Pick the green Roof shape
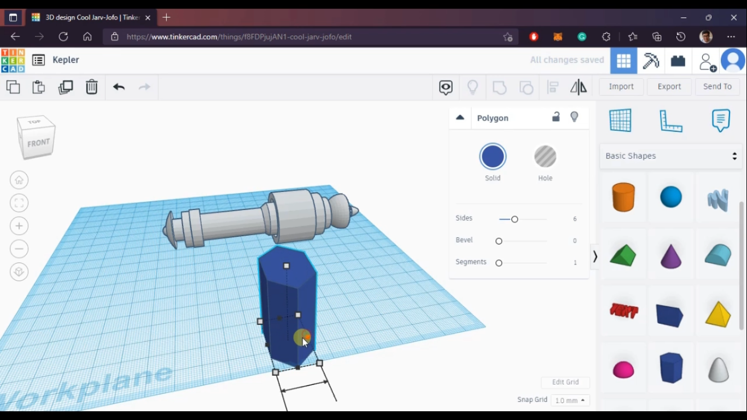Image resolution: width=747 pixels, height=420 pixels. [623, 255]
